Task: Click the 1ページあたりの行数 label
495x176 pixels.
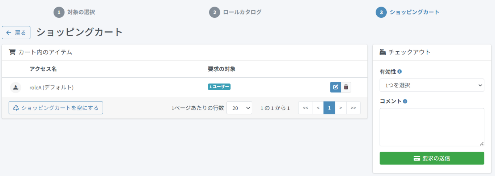Action: pyautogui.click(x=198, y=108)
